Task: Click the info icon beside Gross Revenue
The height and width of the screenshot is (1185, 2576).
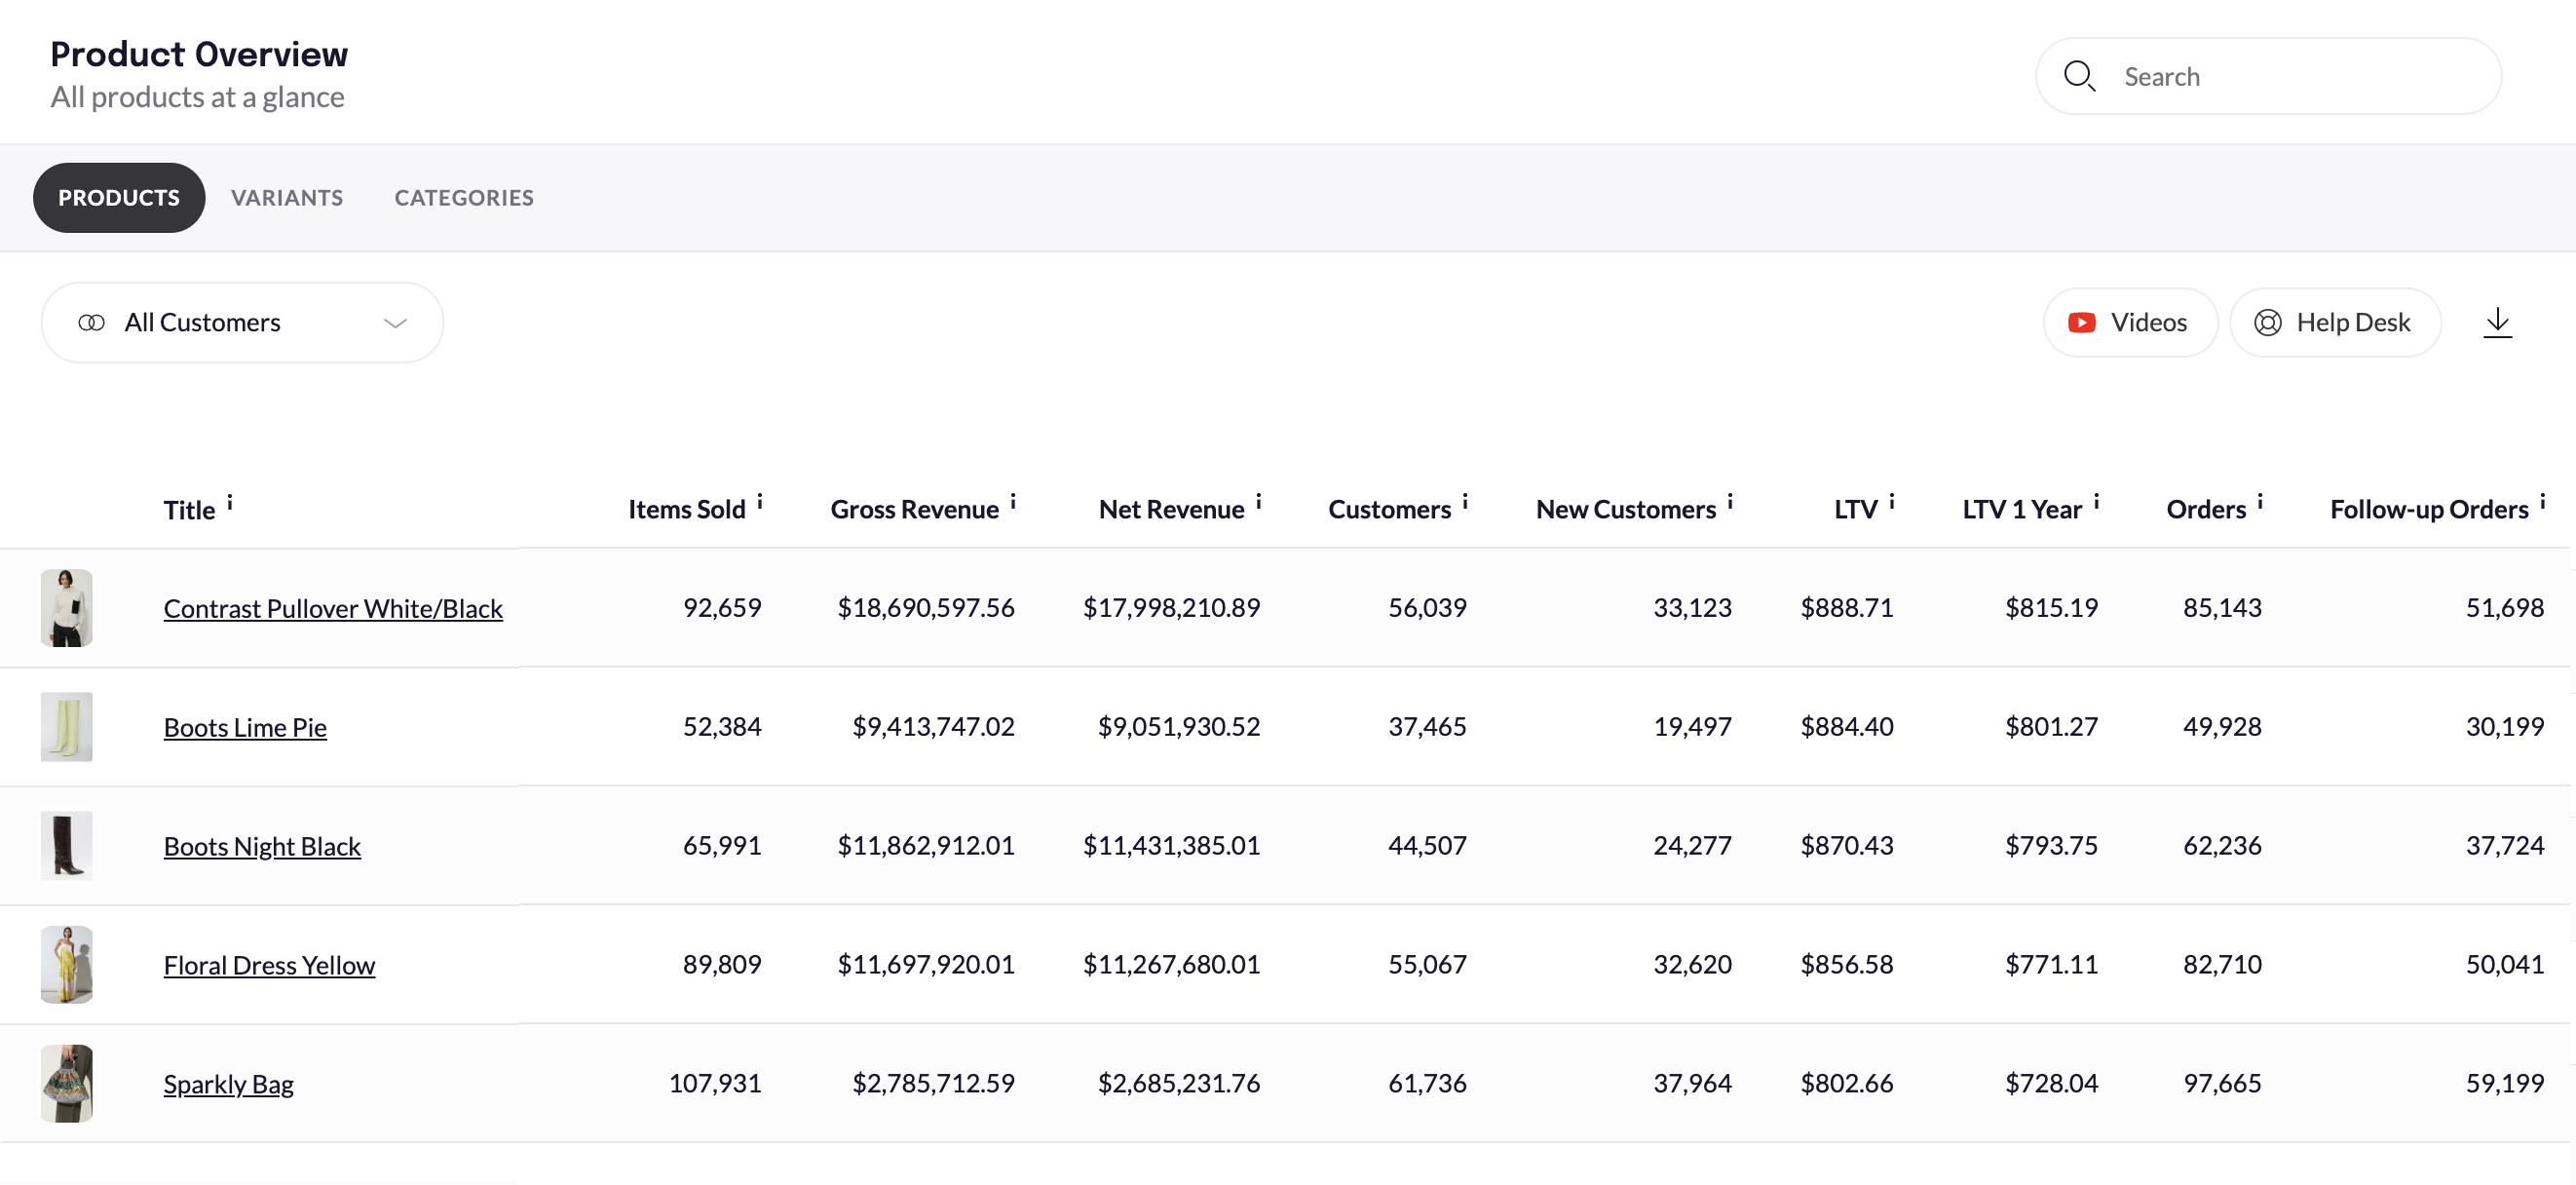Action: [1013, 501]
